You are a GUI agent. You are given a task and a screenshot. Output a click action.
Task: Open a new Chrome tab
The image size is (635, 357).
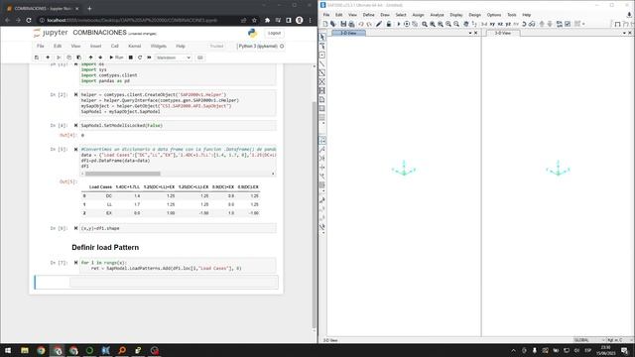coord(89,8)
